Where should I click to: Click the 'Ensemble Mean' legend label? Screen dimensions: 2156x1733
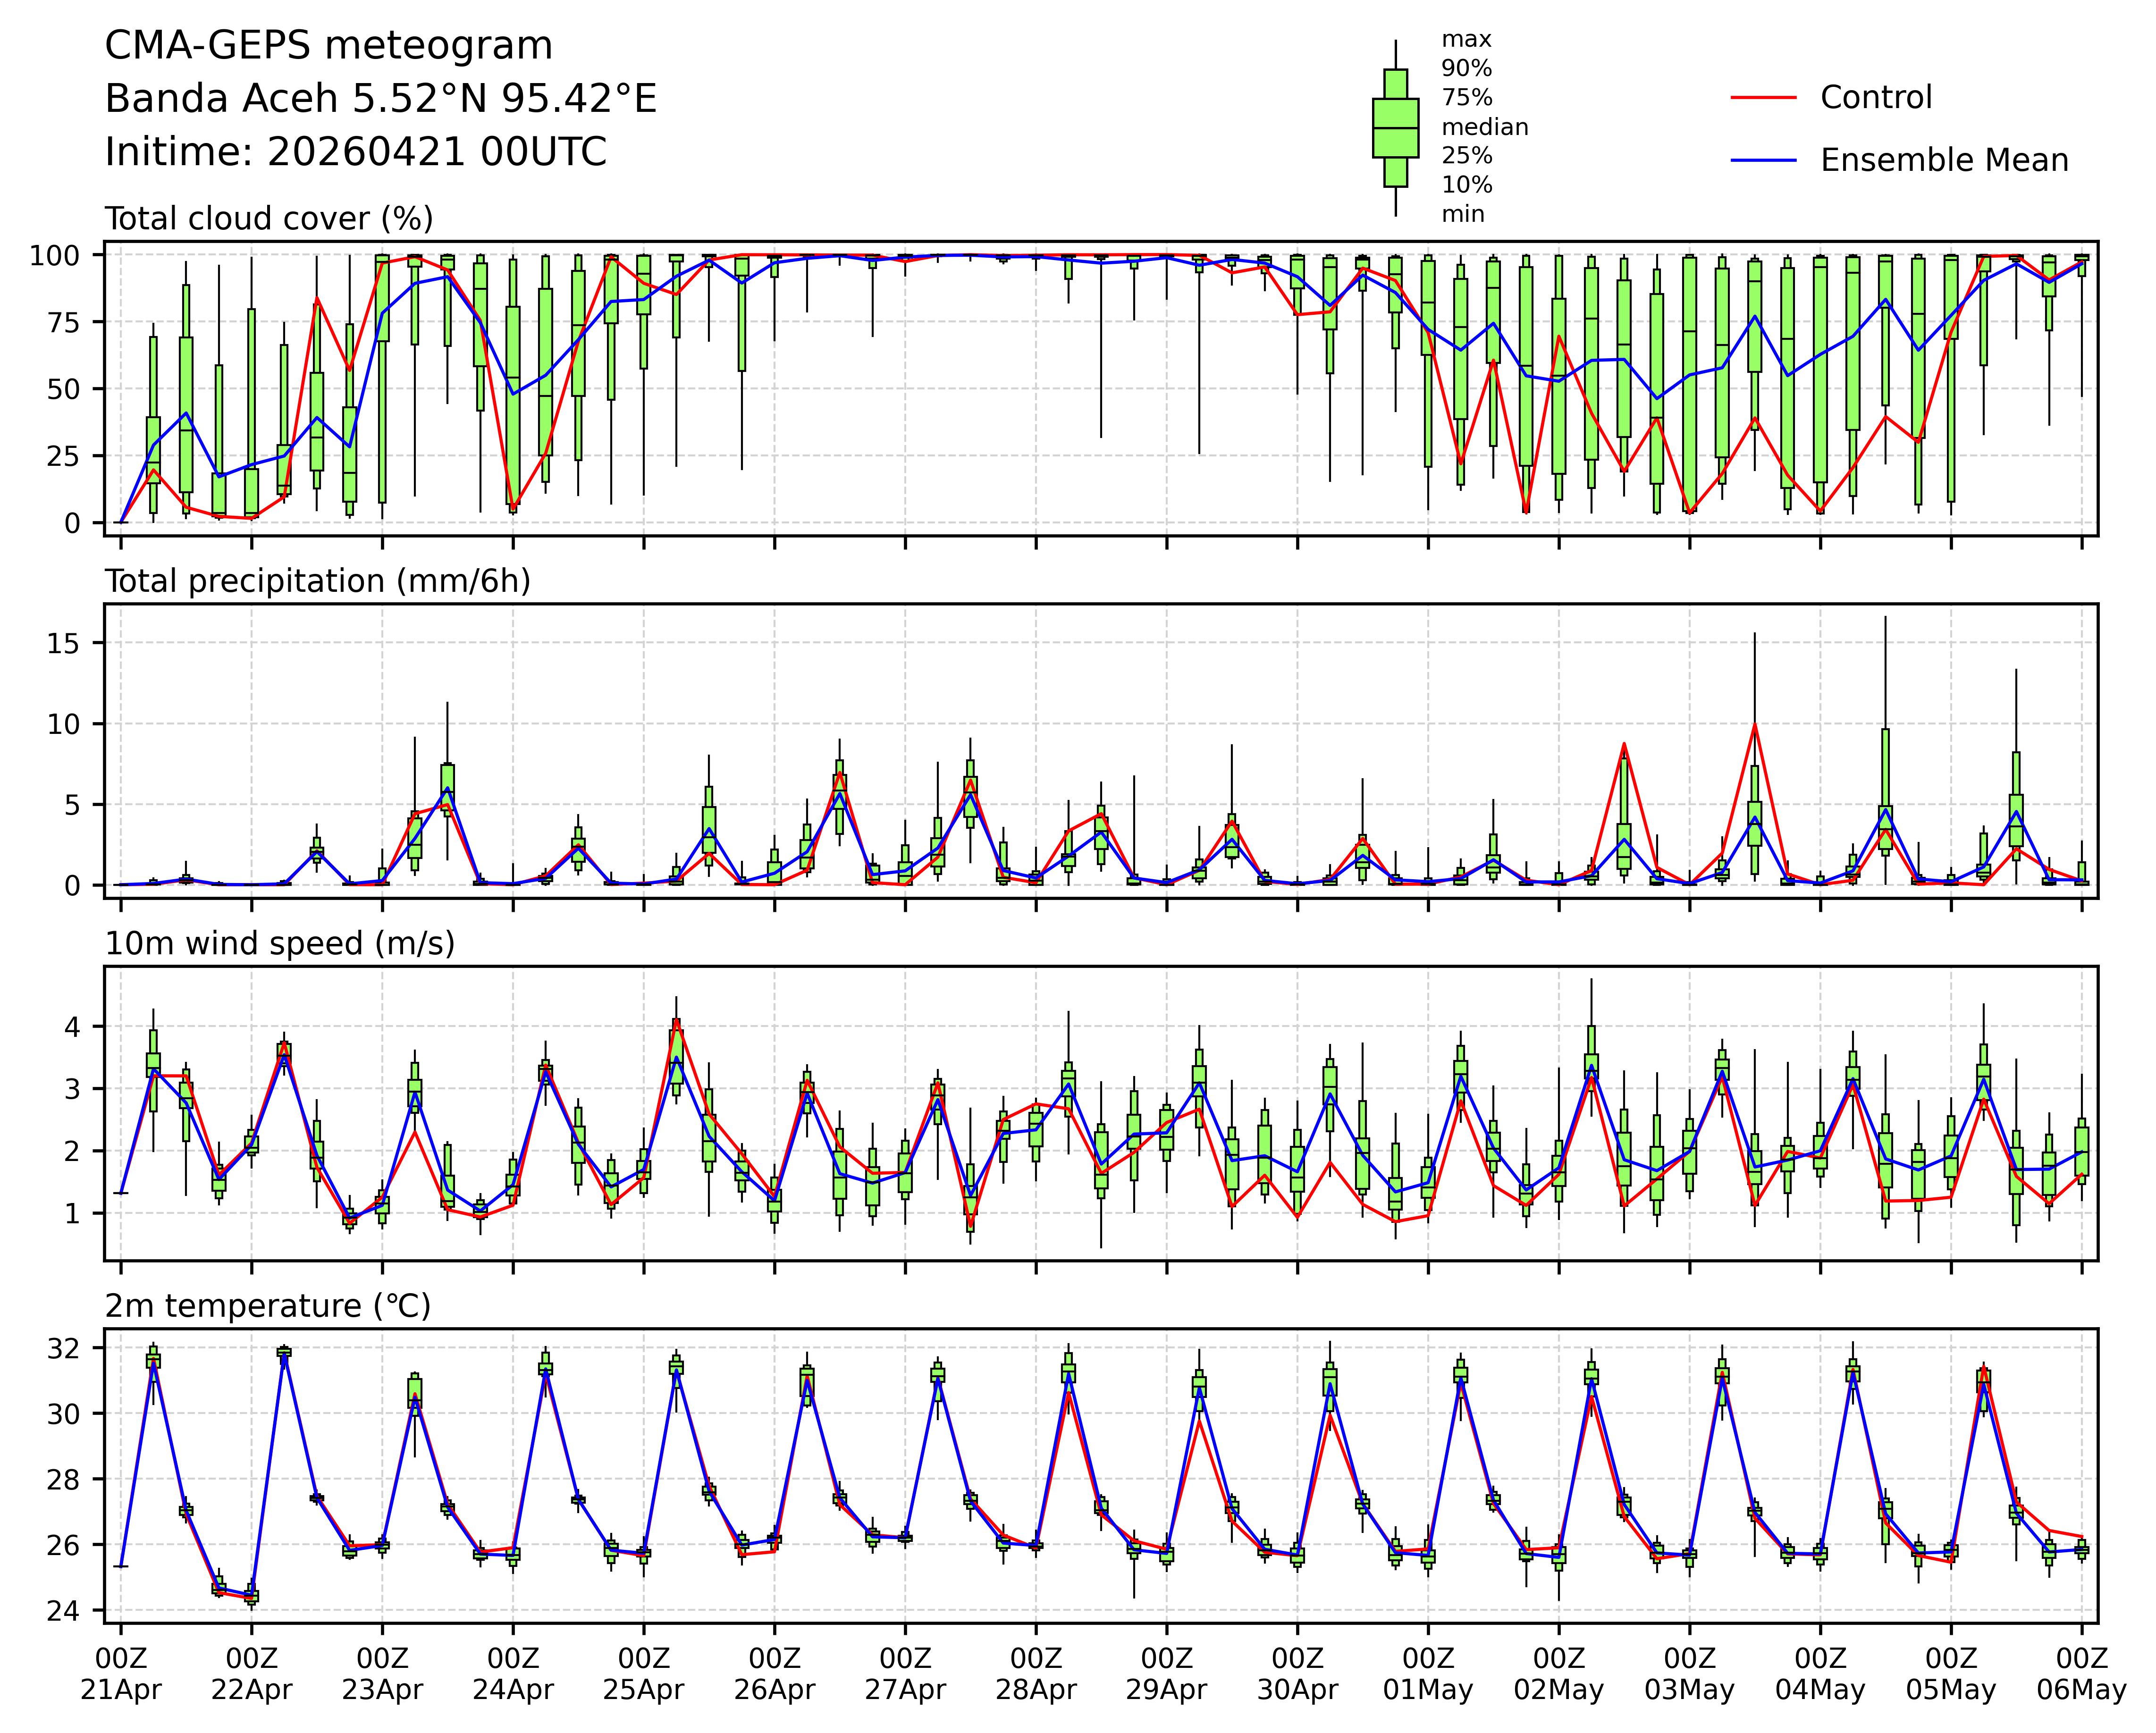coord(1944,160)
